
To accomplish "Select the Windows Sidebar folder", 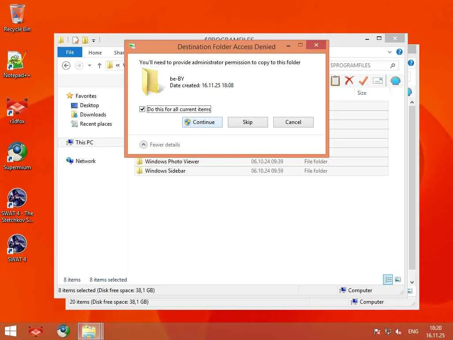I will pyautogui.click(x=261, y=171).
